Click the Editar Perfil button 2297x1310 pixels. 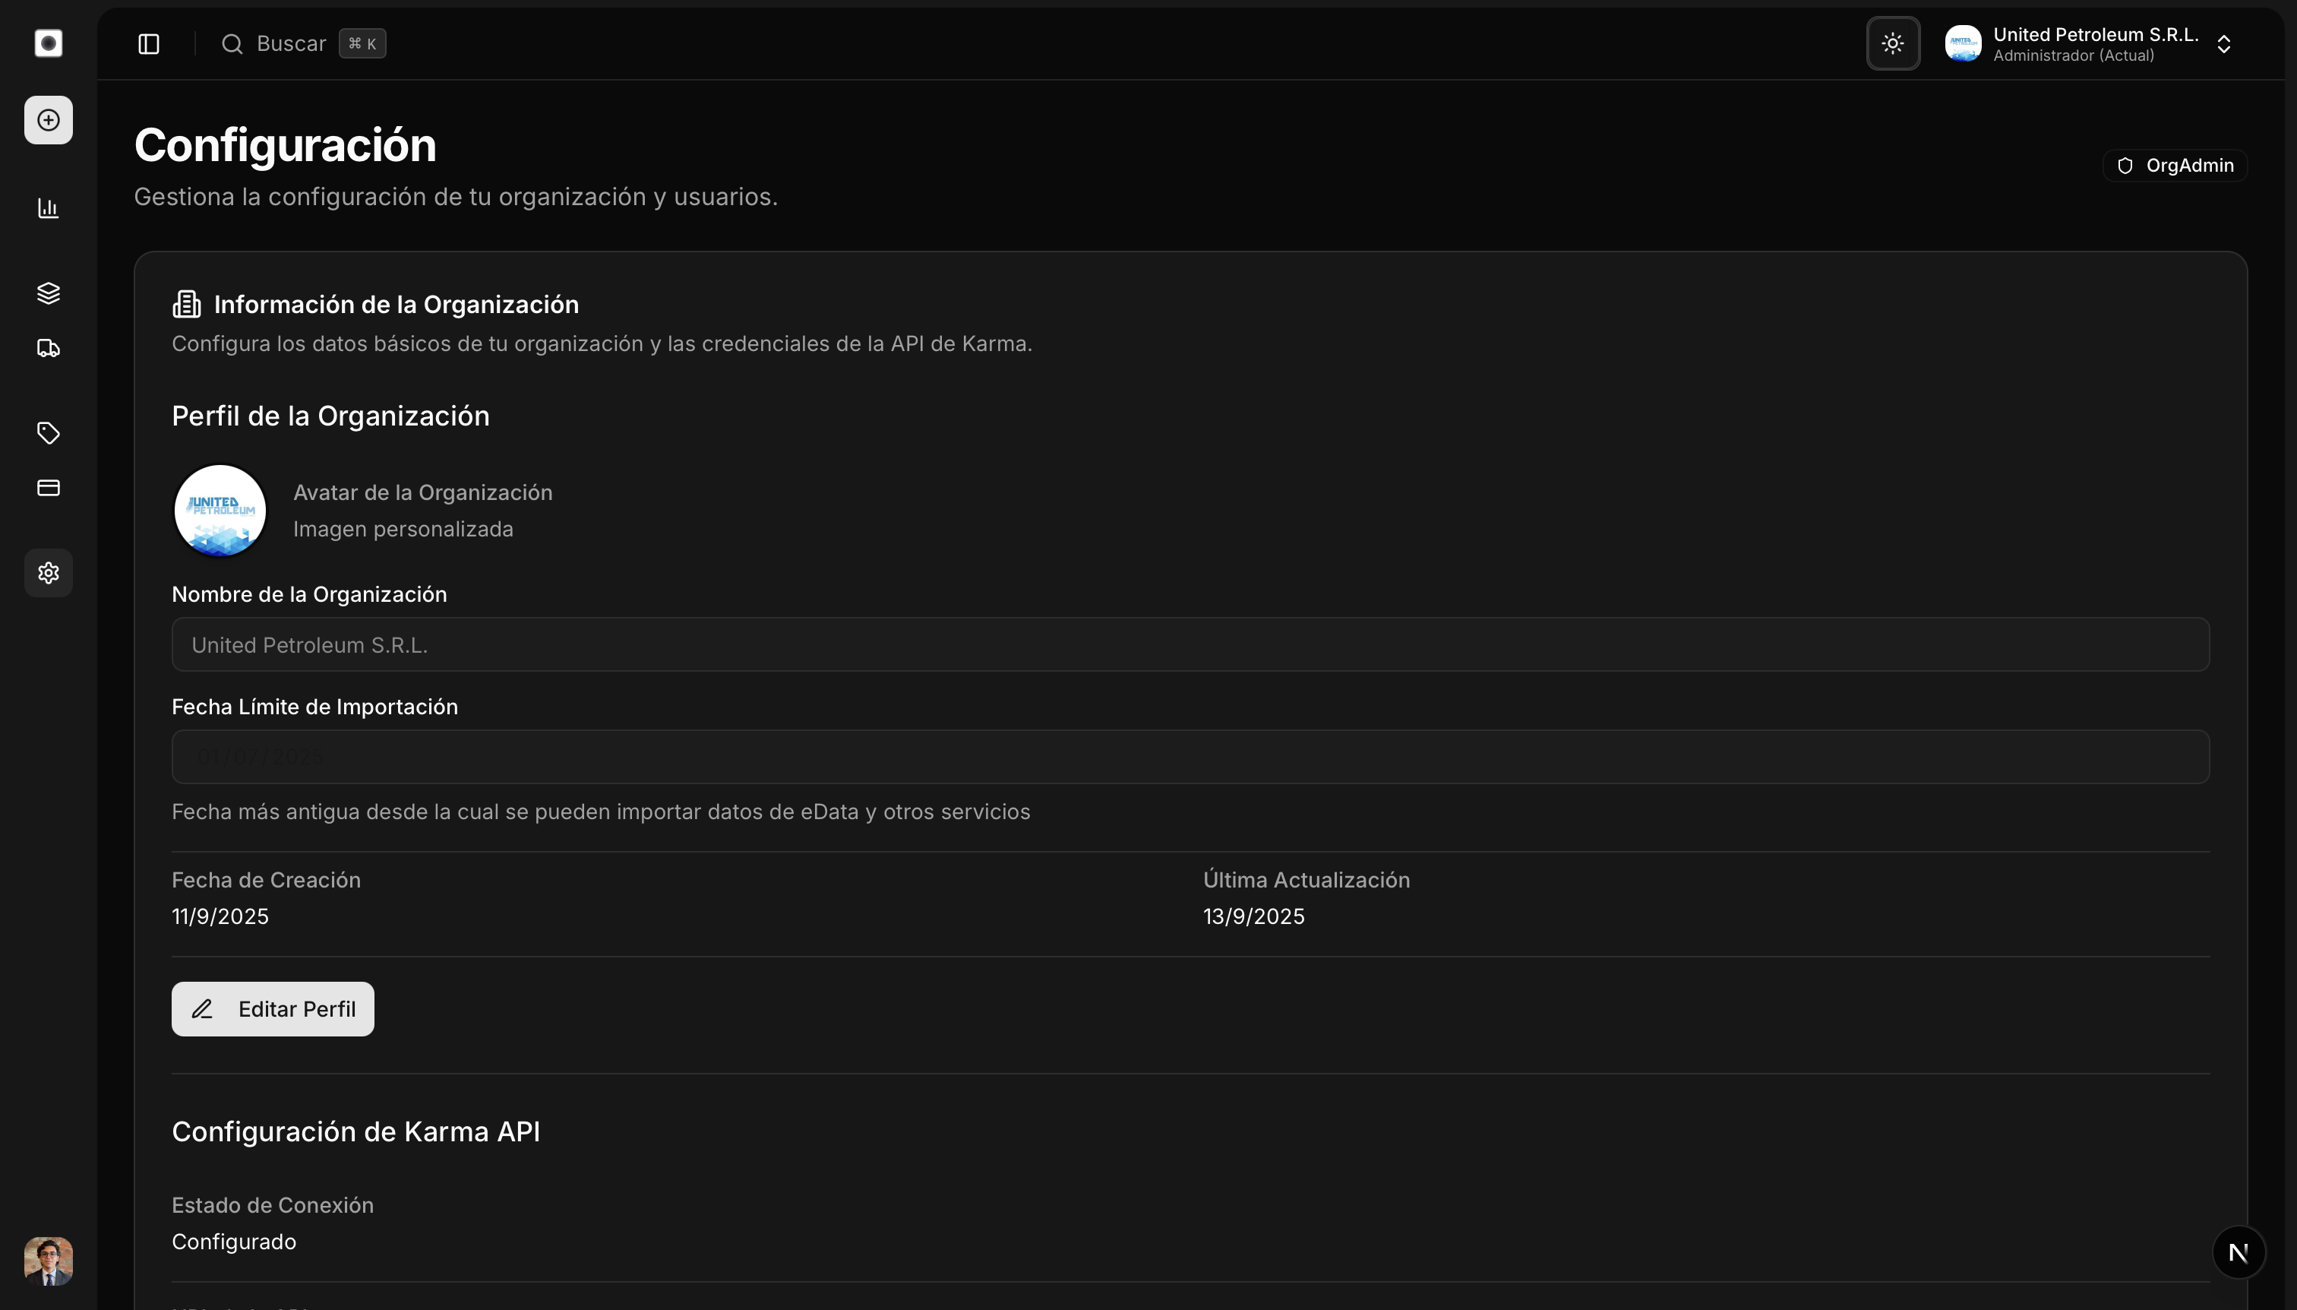coord(273,1008)
